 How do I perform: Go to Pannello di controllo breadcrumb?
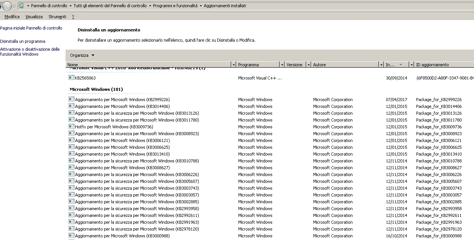coord(49,6)
